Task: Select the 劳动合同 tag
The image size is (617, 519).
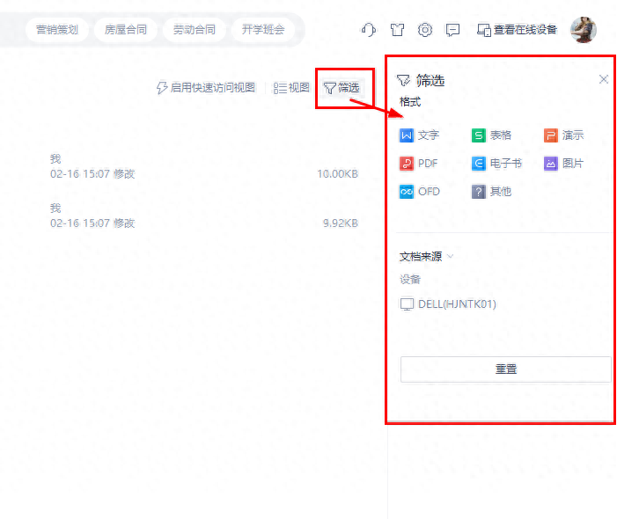Action: tap(195, 30)
